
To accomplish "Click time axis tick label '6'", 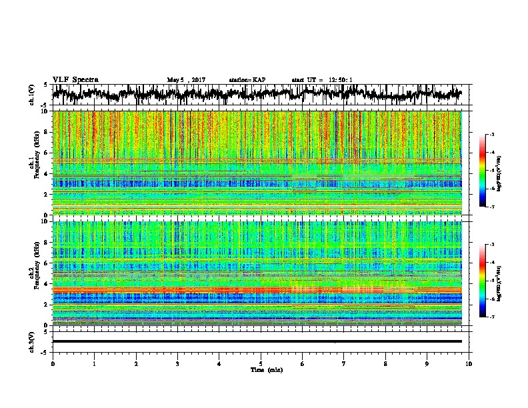I will [303, 364].
